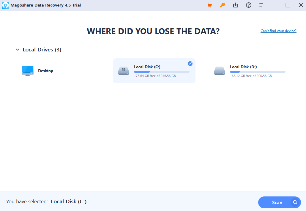Viewport: 306px width, 211px height.
Task: Click the orange key activation icon
Action: point(223,5)
